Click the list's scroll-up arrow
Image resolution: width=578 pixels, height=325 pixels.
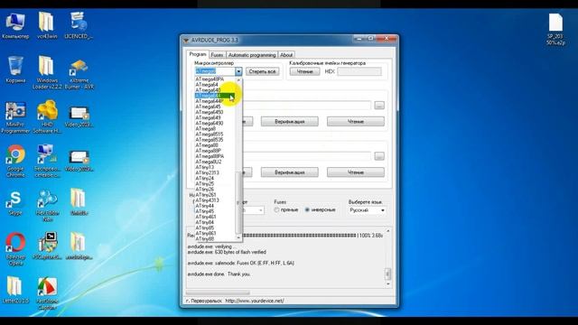238,80
